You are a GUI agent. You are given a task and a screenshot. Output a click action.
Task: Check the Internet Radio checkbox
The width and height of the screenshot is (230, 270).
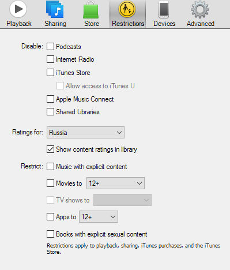tap(50, 59)
